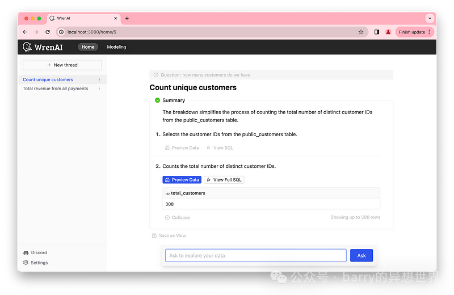
Task: Click the WrenAI logo in header
Action: pos(43,47)
